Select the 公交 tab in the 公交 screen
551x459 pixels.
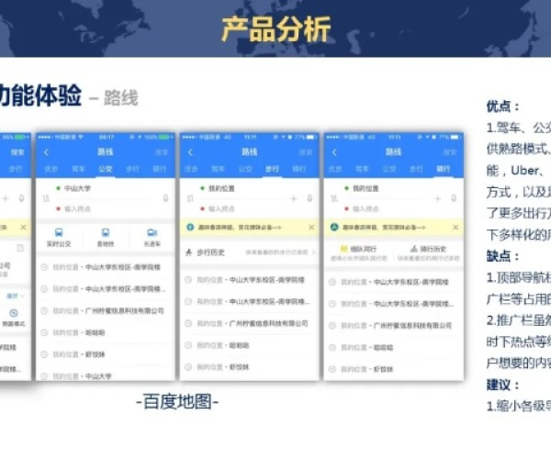pos(106,169)
